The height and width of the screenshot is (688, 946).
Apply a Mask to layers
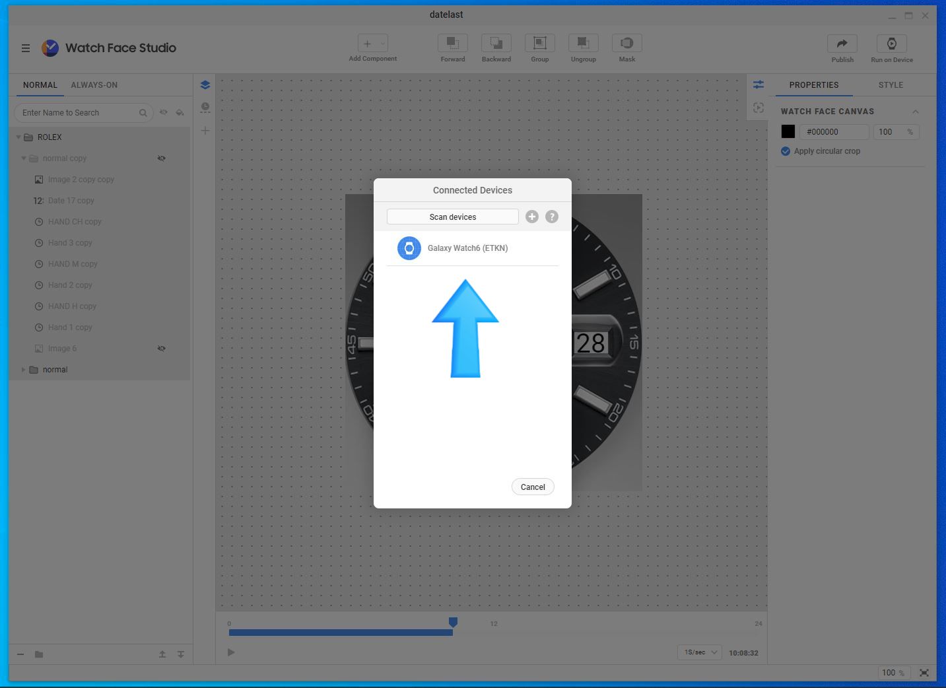tap(627, 43)
